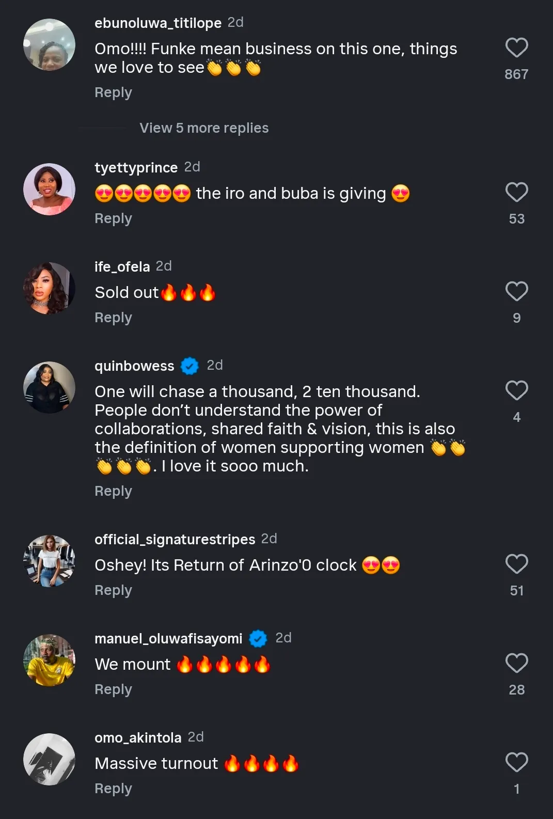Reply to omo_akintola's comment
553x819 pixels.
pyautogui.click(x=113, y=789)
